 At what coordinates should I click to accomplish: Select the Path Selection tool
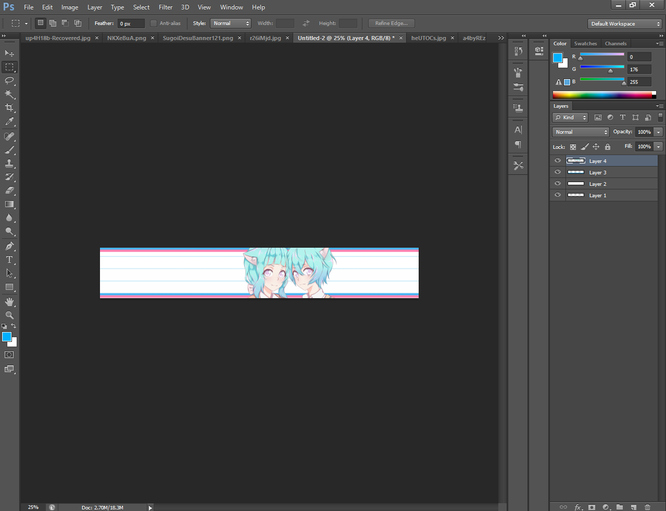(x=9, y=273)
